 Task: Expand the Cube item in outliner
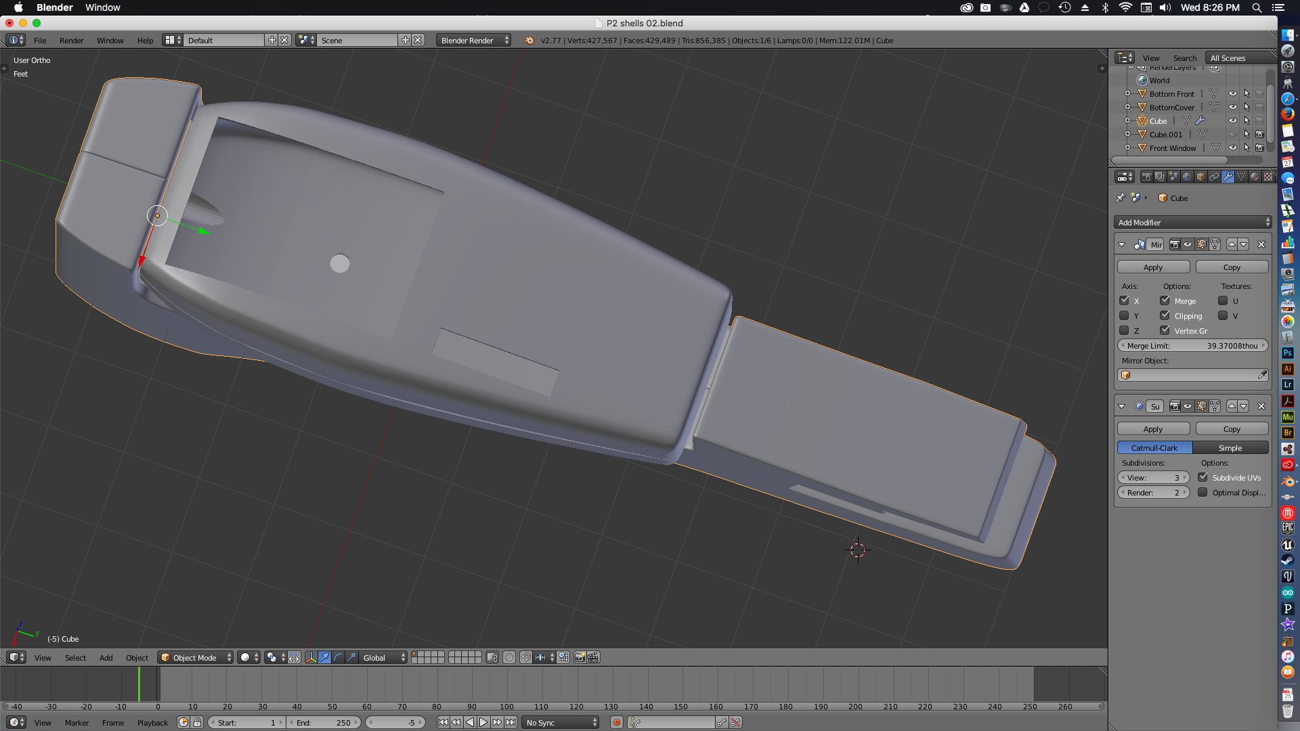click(1128, 120)
